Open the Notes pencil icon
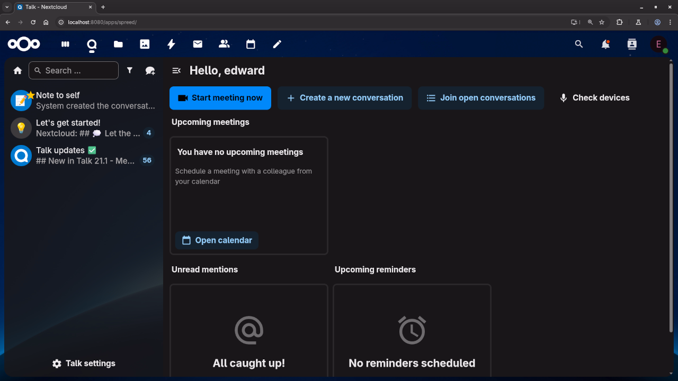 click(x=277, y=44)
